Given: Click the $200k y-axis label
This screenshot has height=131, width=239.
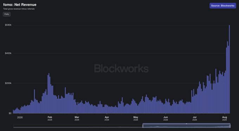Looking at the screenshot, I should 8,83.
